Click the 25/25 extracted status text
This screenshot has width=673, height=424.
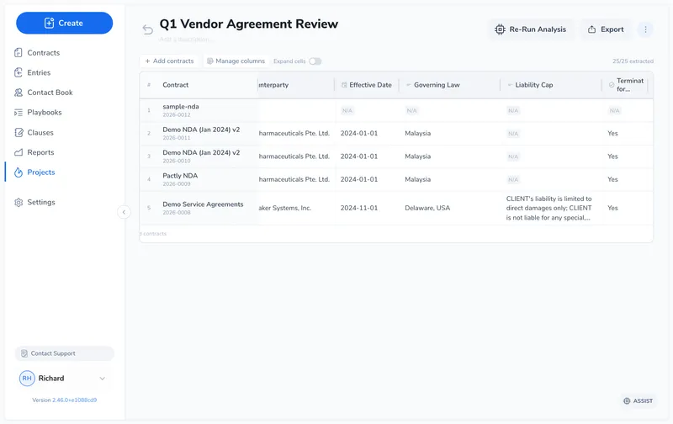pyautogui.click(x=633, y=61)
